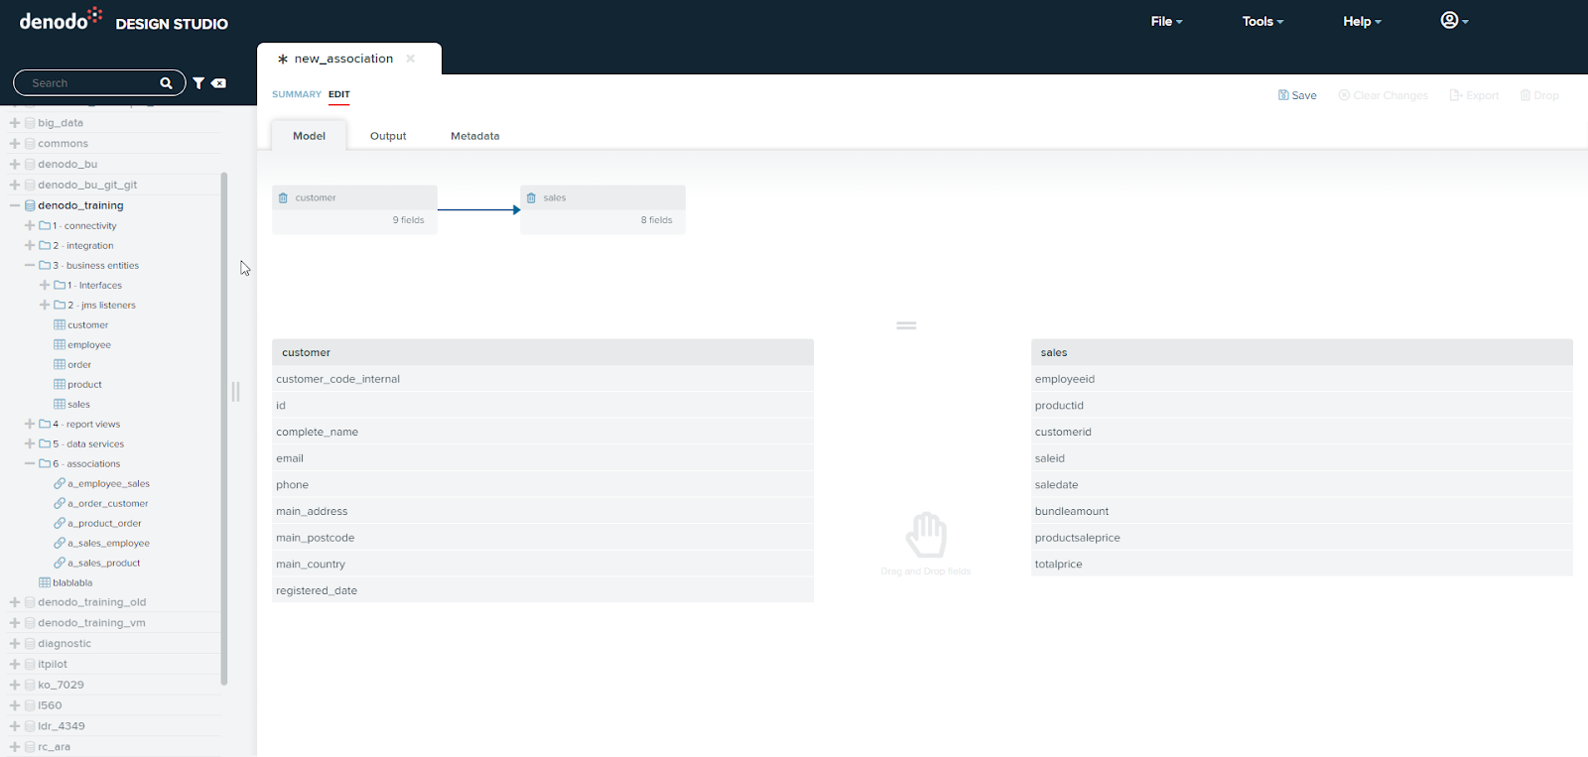Viewport: 1588px width, 757px height.
Task: Click the horizontal divider handle above field lists
Action: pos(906,325)
